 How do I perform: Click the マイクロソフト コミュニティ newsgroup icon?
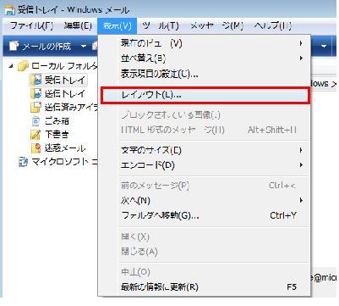tap(23, 162)
